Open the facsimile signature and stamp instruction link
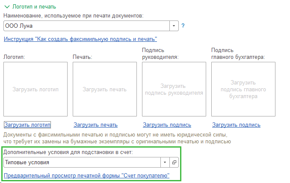The height and width of the screenshot is (183, 290). pyautogui.click(x=80, y=39)
